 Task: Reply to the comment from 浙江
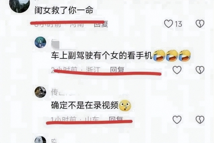[x=117, y=70]
